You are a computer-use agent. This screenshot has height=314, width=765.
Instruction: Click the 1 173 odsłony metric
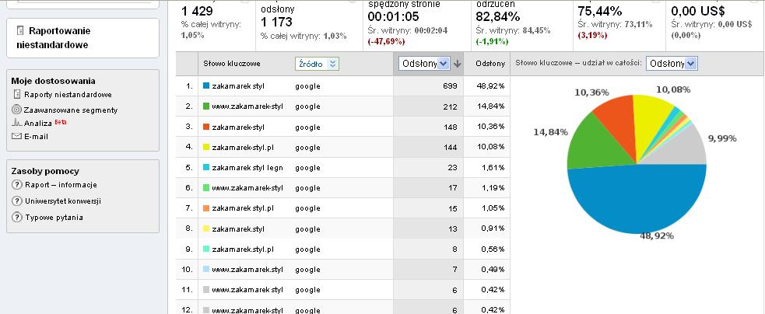tap(276, 22)
